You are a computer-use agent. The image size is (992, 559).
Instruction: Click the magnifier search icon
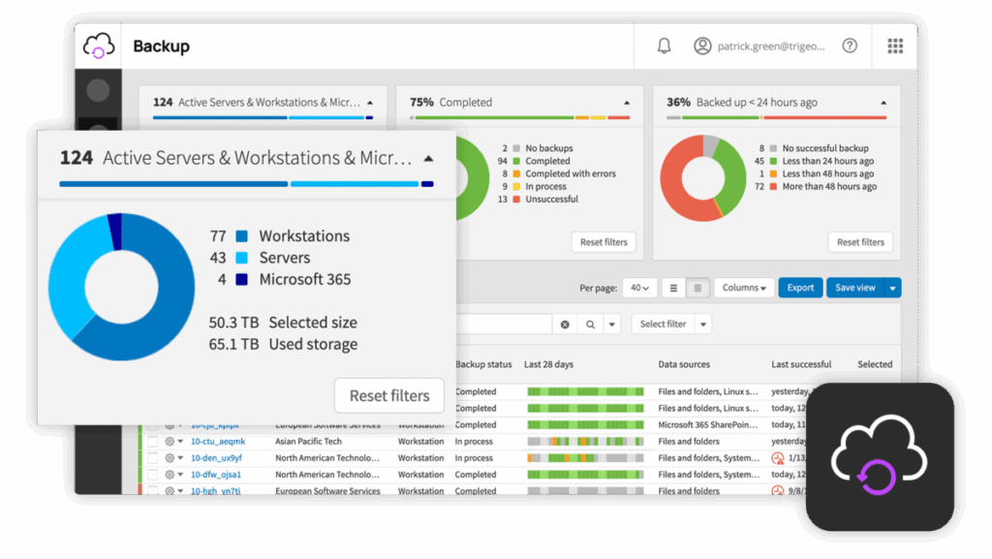[590, 325]
